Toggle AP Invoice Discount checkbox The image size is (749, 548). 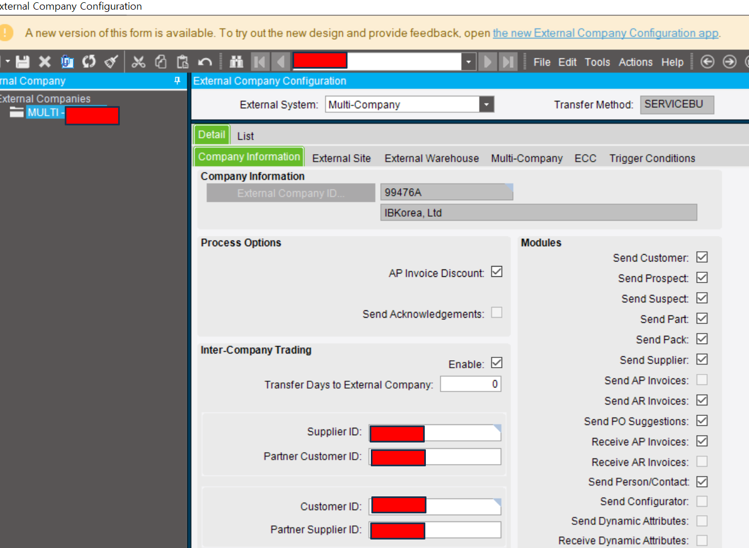click(497, 272)
